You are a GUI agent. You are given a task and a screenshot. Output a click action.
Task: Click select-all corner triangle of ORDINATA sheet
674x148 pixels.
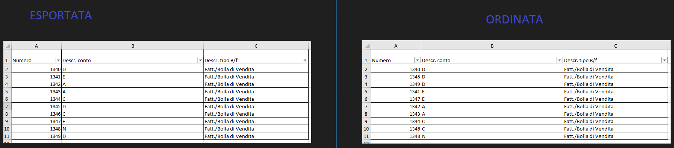367,46
